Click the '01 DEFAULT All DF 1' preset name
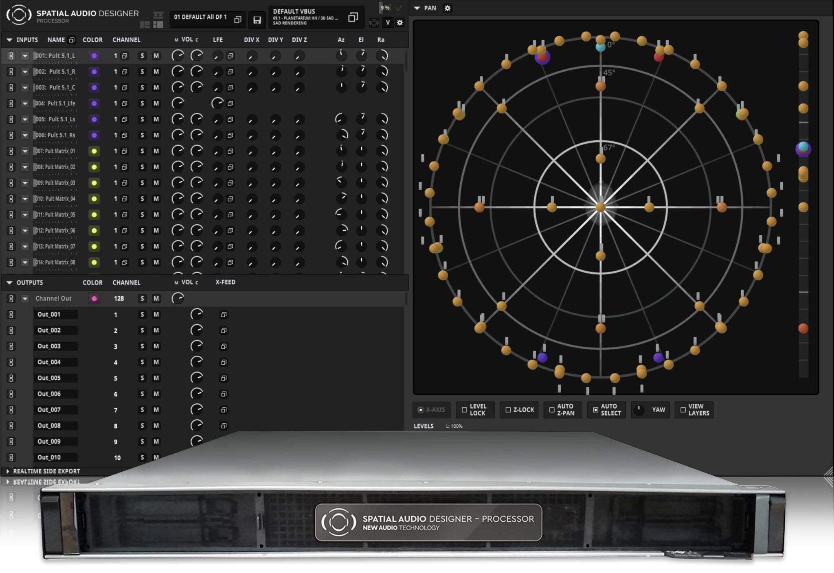 200,17
